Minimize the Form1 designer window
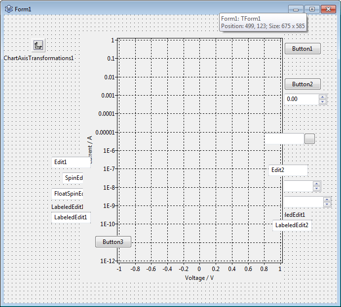341x307 pixels. pyautogui.click(x=296, y=9)
